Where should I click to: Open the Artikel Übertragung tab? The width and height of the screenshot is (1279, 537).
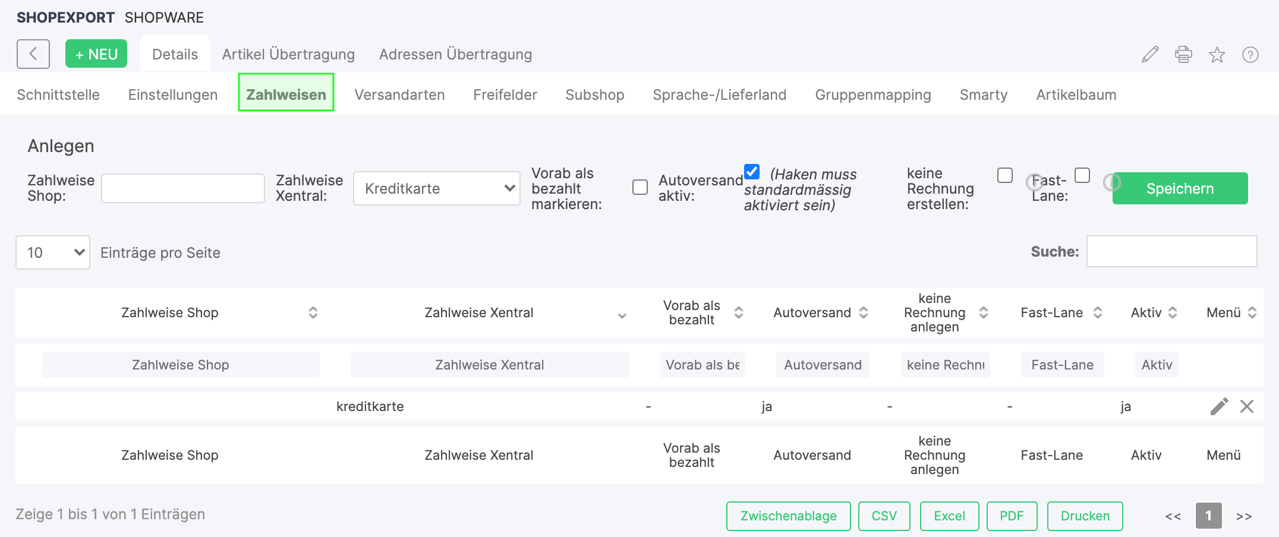288,54
